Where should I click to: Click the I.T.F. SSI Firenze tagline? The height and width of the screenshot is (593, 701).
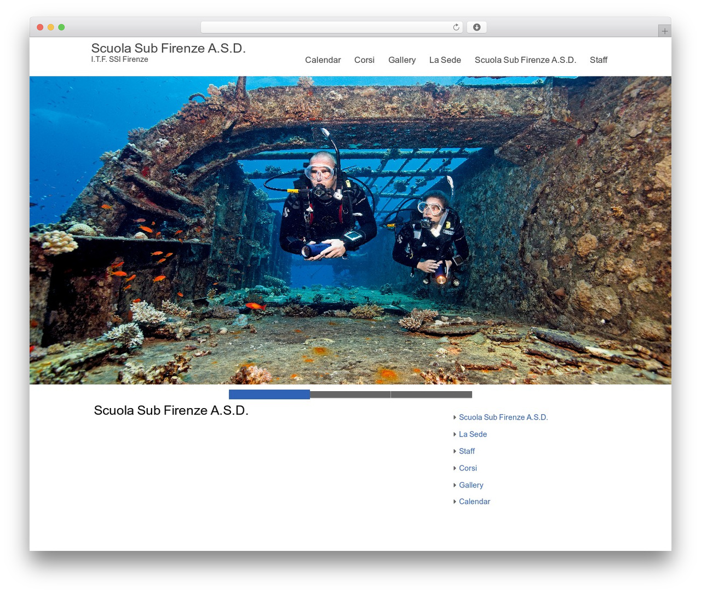(119, 59)
